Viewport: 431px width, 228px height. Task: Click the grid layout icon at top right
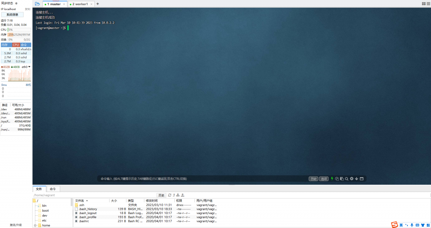pos(423,4)
